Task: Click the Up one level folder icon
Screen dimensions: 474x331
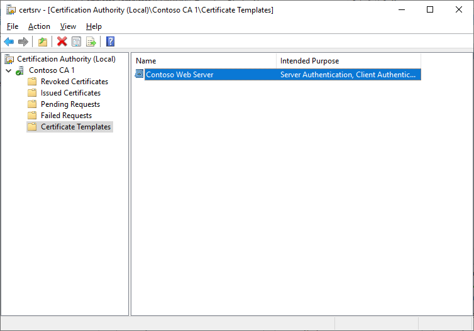Action: click(42, 41)
